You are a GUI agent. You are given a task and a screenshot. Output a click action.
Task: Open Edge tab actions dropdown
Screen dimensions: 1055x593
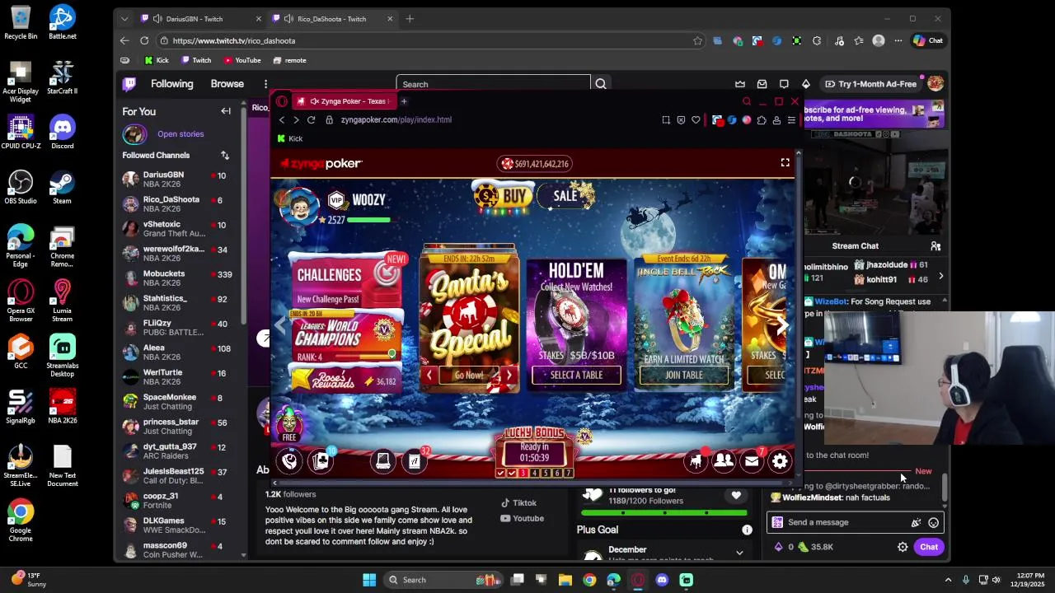[124, 19]
